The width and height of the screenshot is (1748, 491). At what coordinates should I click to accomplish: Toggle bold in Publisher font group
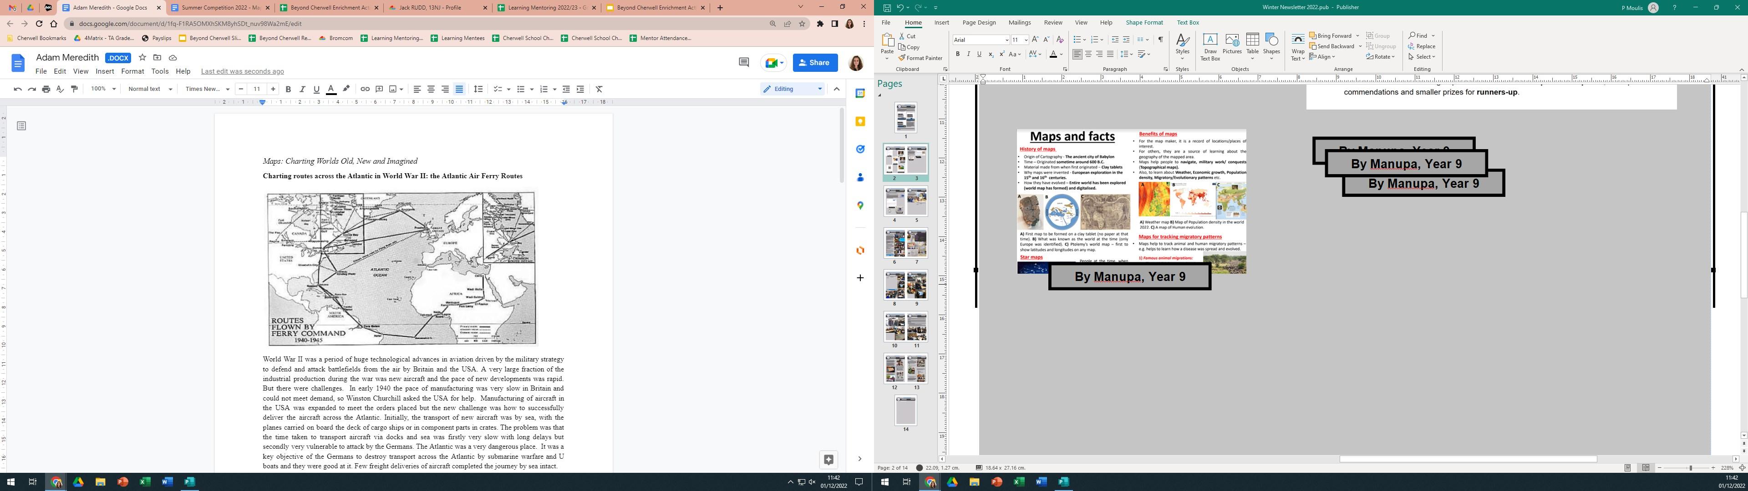click(x=957, y=54)
